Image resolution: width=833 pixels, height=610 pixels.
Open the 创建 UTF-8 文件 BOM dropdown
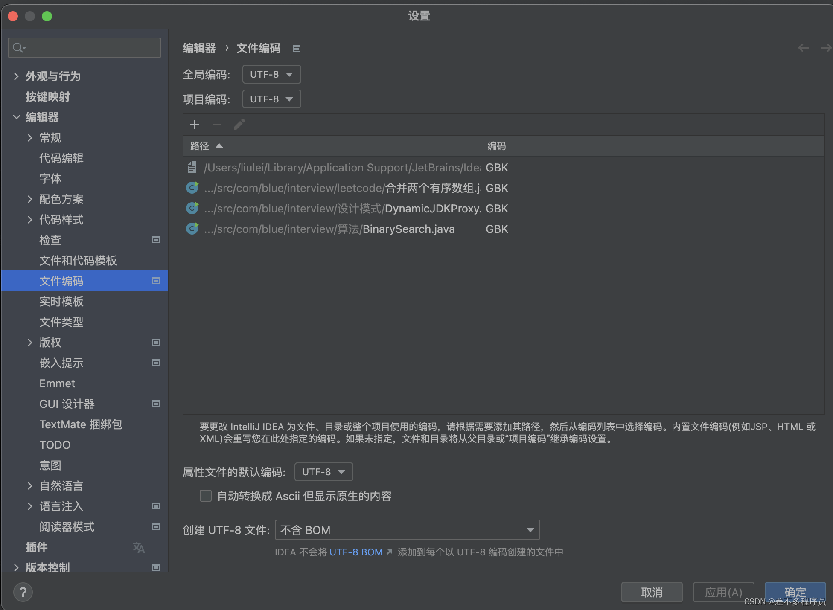click(408, 530)
